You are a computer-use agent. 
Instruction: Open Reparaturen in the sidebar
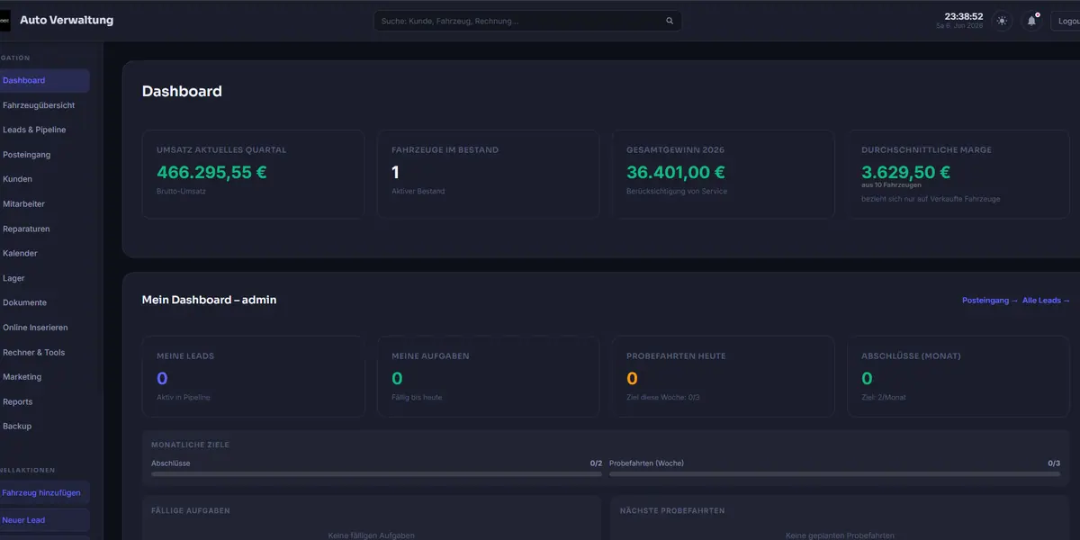(x=43, y=229)
